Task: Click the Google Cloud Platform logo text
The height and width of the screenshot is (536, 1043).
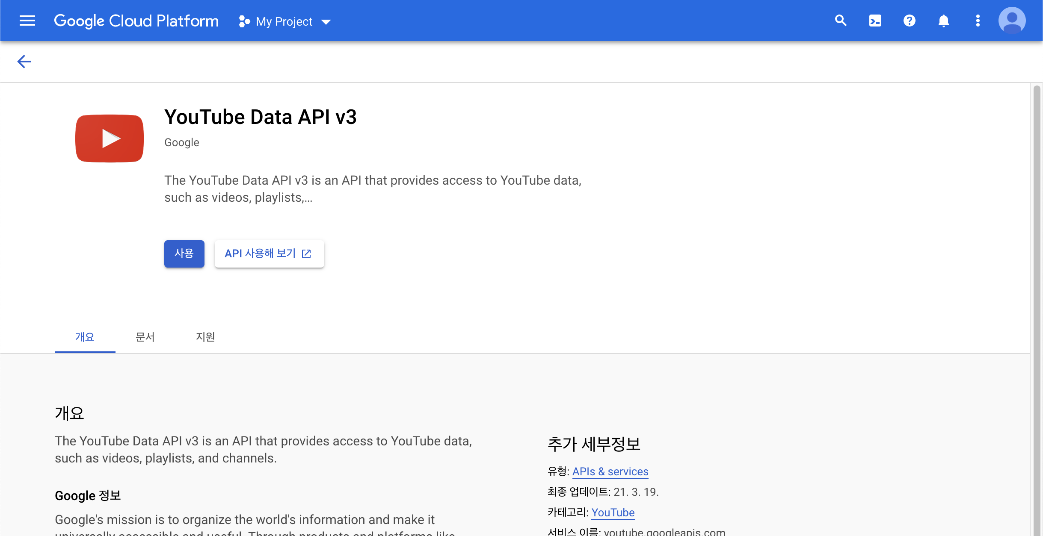Action: point(136,21)
